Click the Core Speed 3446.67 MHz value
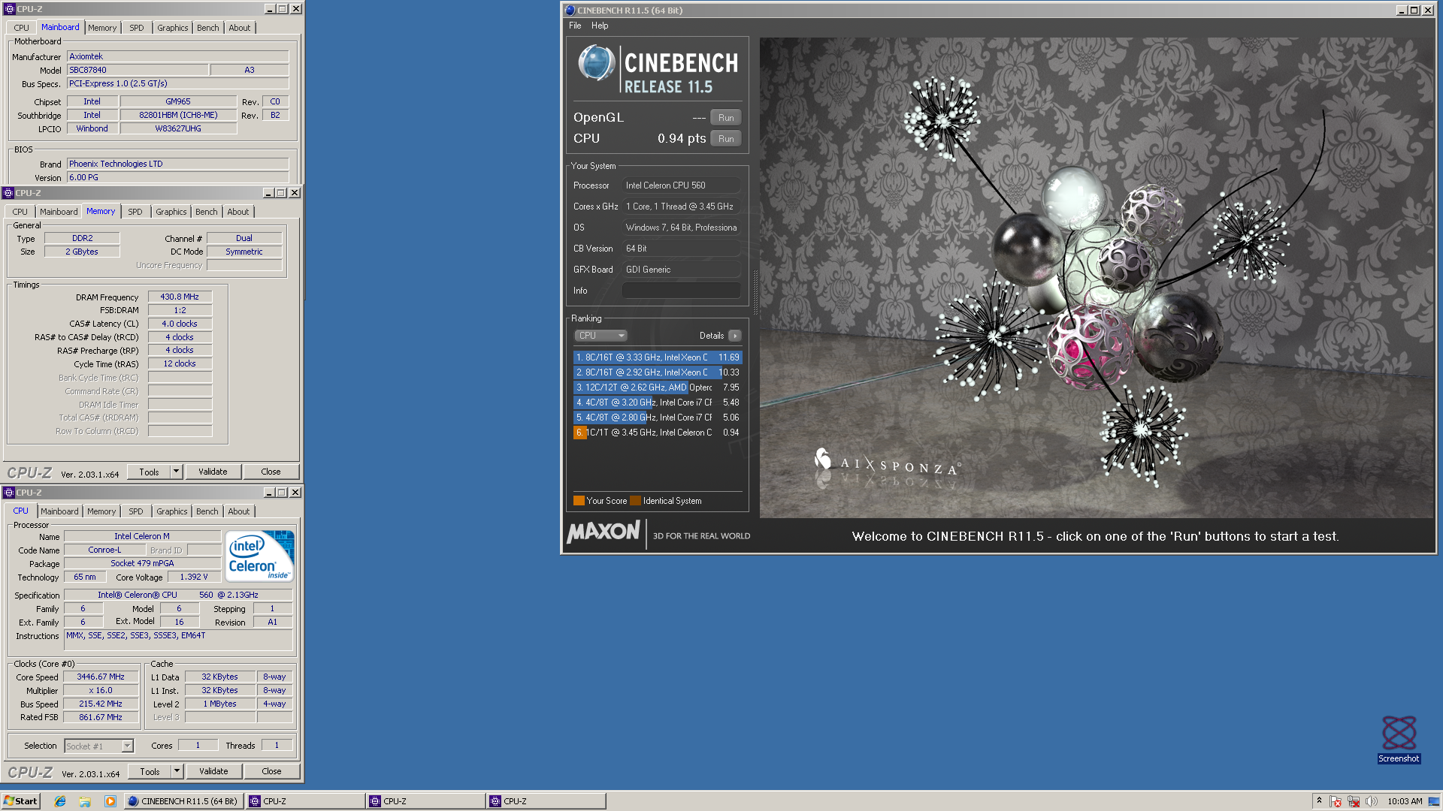The width and height of the screenshot is (1443, 811). pos(101,677)
